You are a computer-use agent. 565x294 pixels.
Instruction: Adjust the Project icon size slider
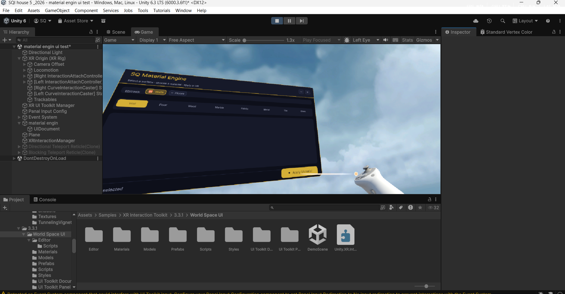[425, 286]
